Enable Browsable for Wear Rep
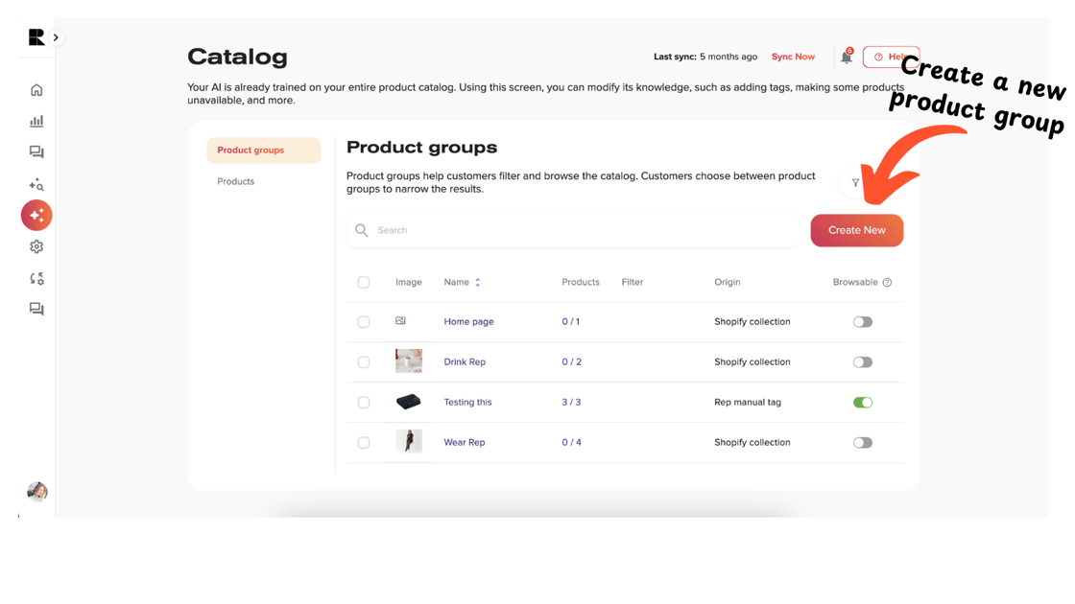Image resolution: width=1075 pixels, height=604 pixels. tap(863, 443)
